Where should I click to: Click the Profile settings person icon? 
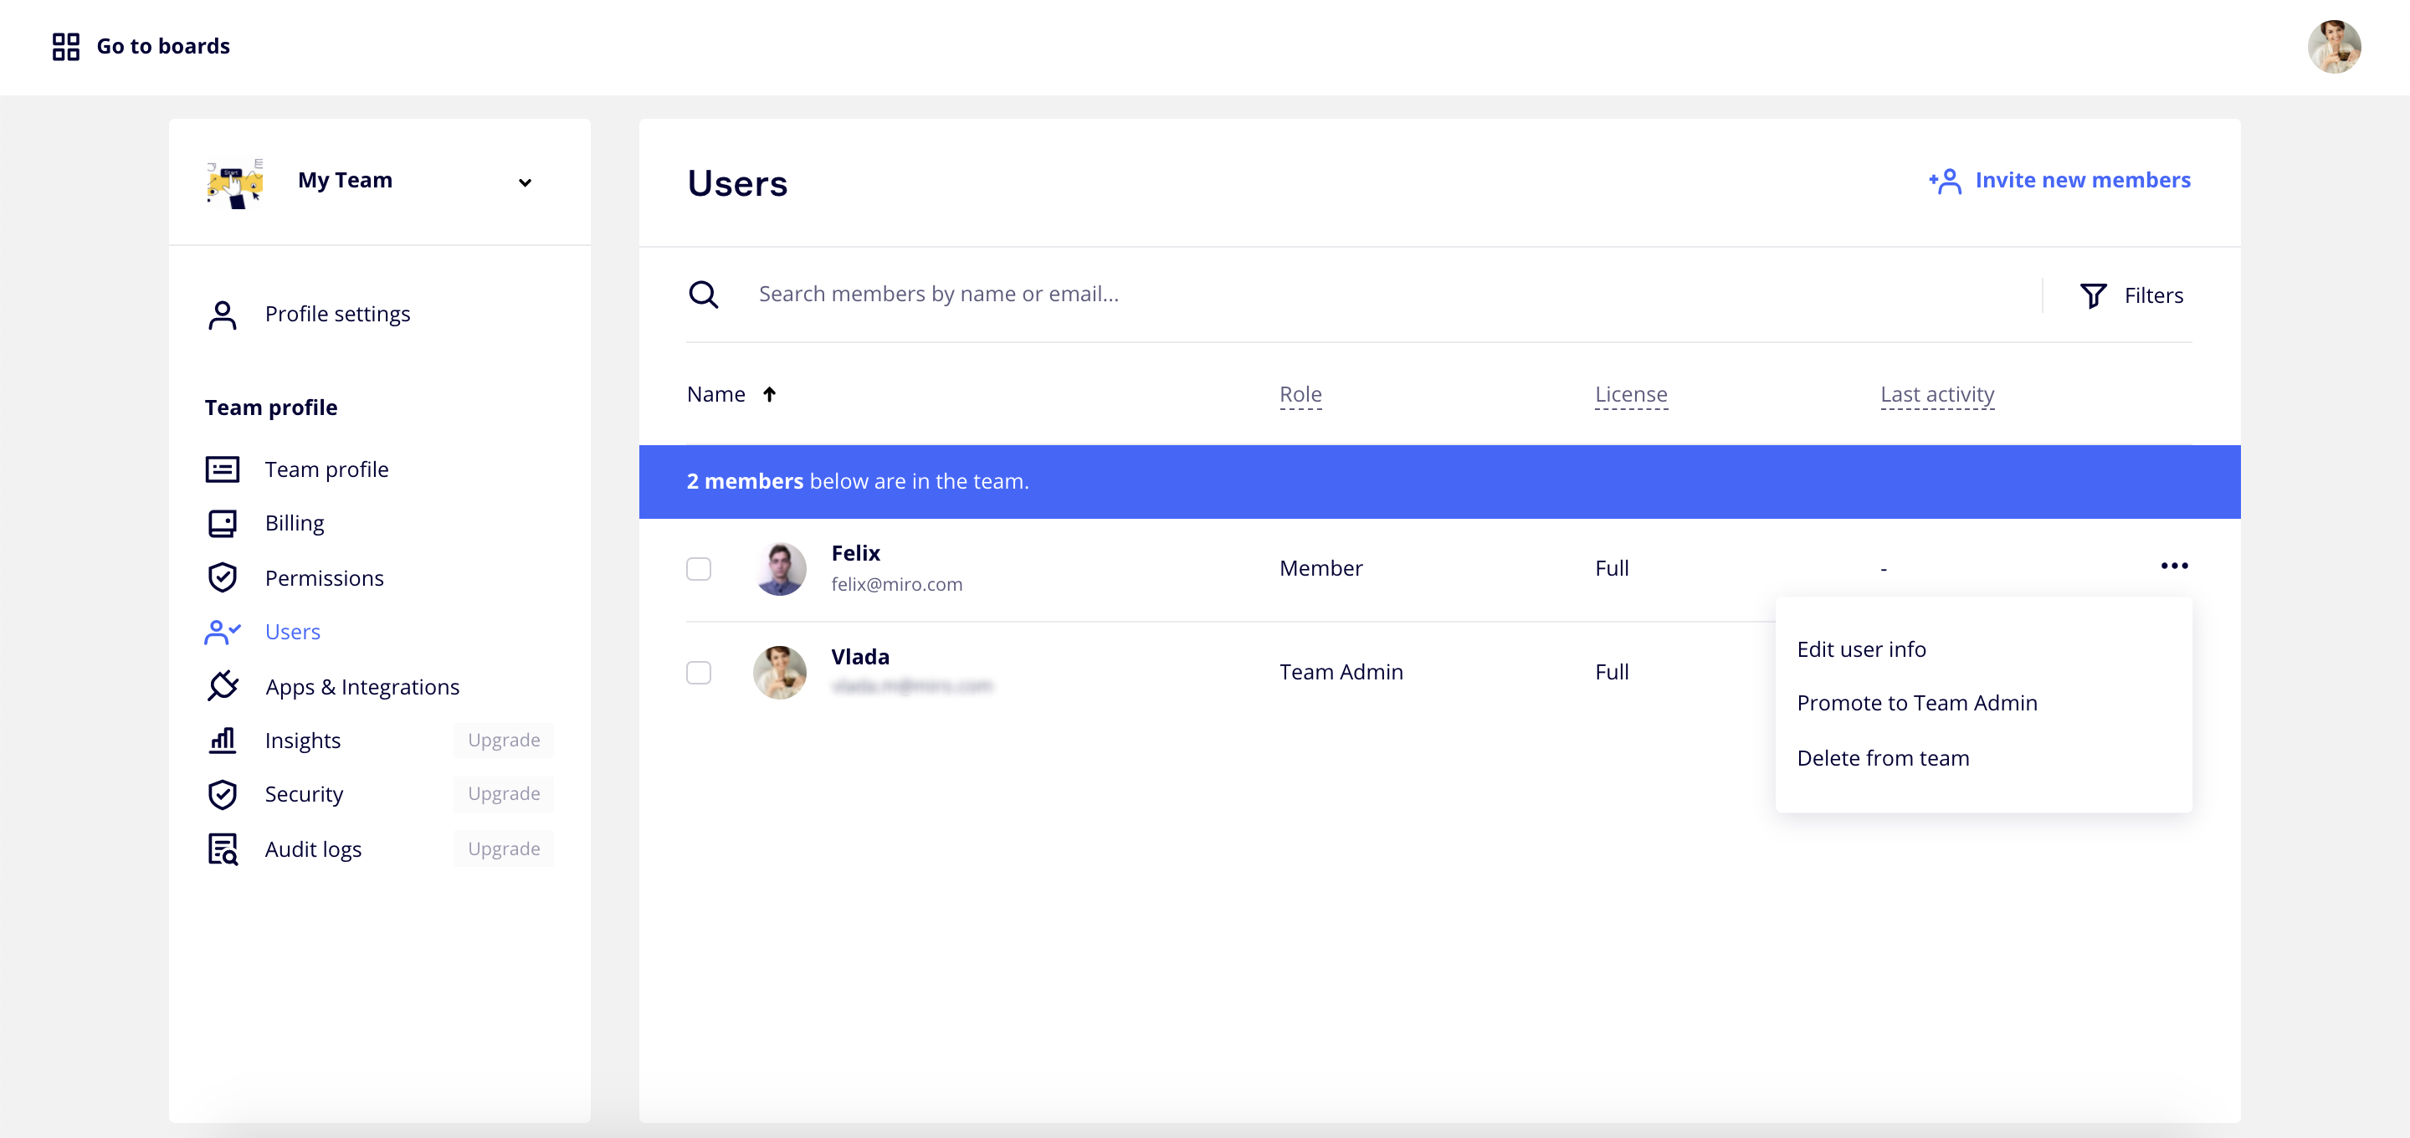(222, 315)
